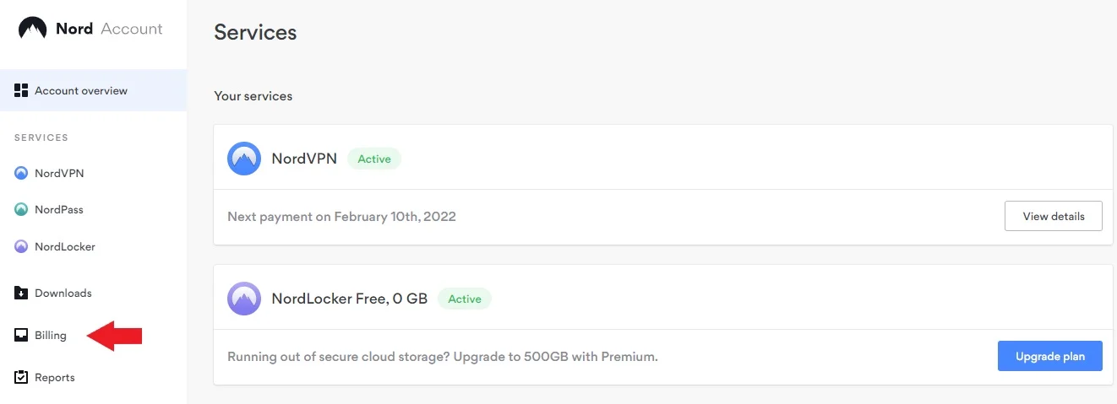Click the NordPass sidebar icon
Image resolution: width=1117 pixels, height=404 pixels.
coord(21,210)
